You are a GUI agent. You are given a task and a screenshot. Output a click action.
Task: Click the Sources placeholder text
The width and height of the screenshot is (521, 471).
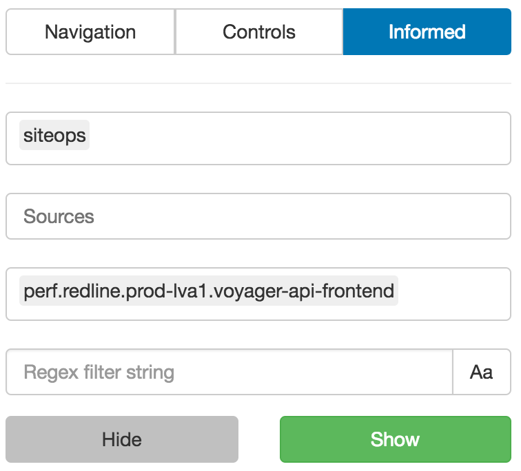pos(59,216)
